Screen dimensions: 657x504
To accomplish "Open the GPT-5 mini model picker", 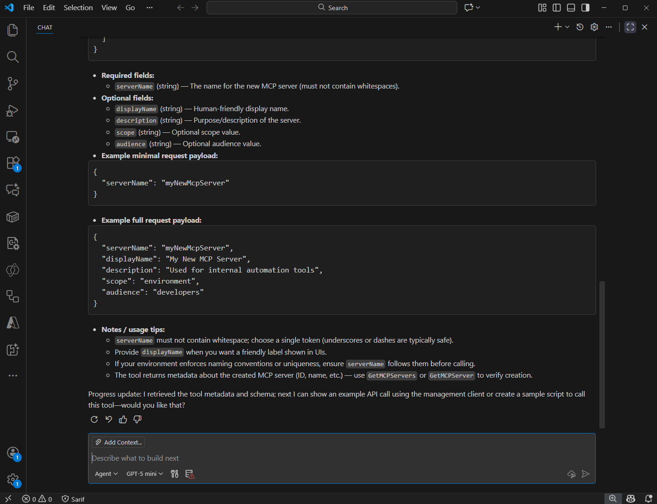I will point(145,474).
